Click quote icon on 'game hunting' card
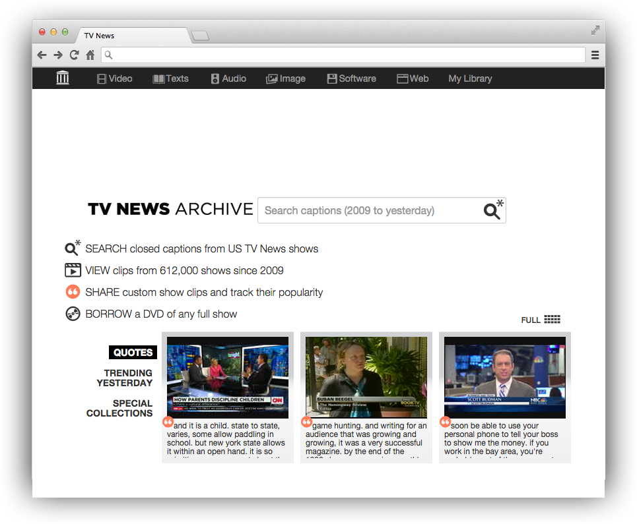637x524 pixels. pos(306,422)
